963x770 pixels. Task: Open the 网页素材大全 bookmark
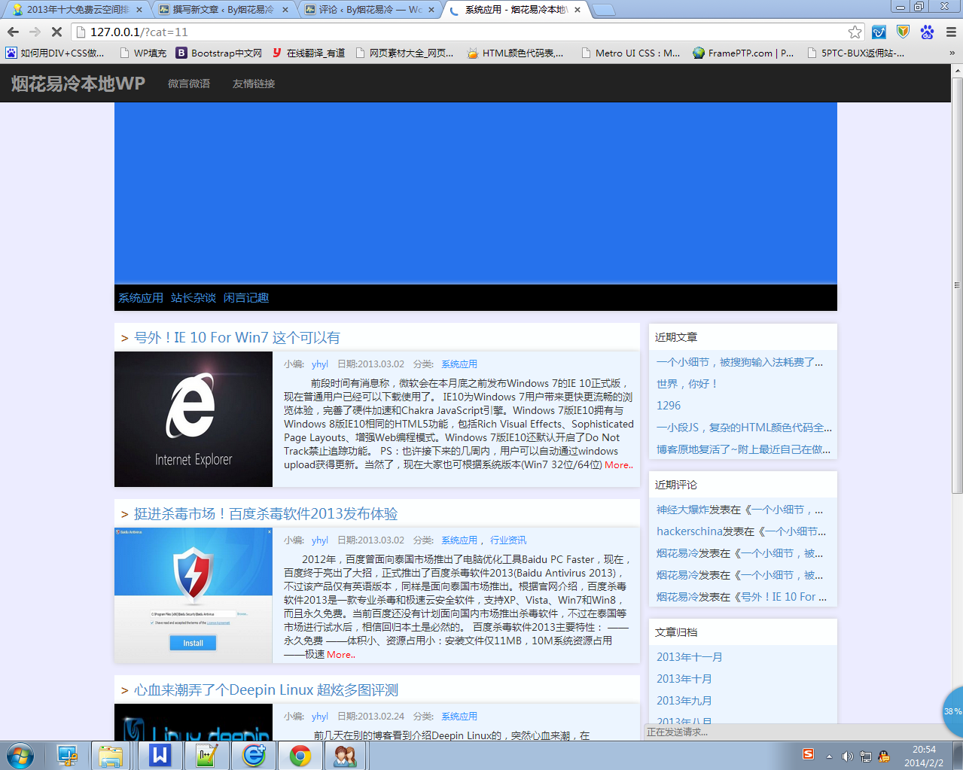click(x=405, y=53)
